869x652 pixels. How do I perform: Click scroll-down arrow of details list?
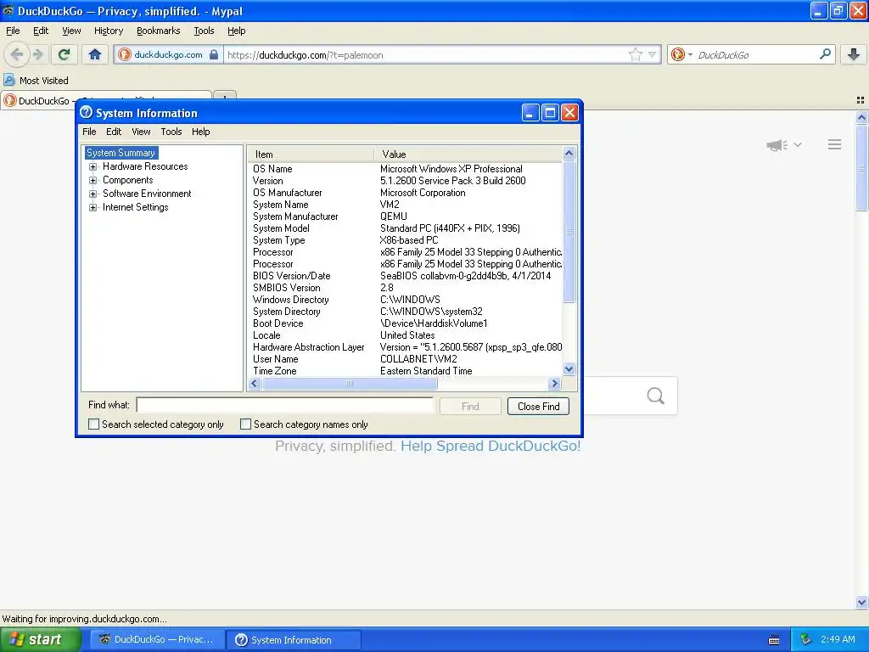(569, 368)
